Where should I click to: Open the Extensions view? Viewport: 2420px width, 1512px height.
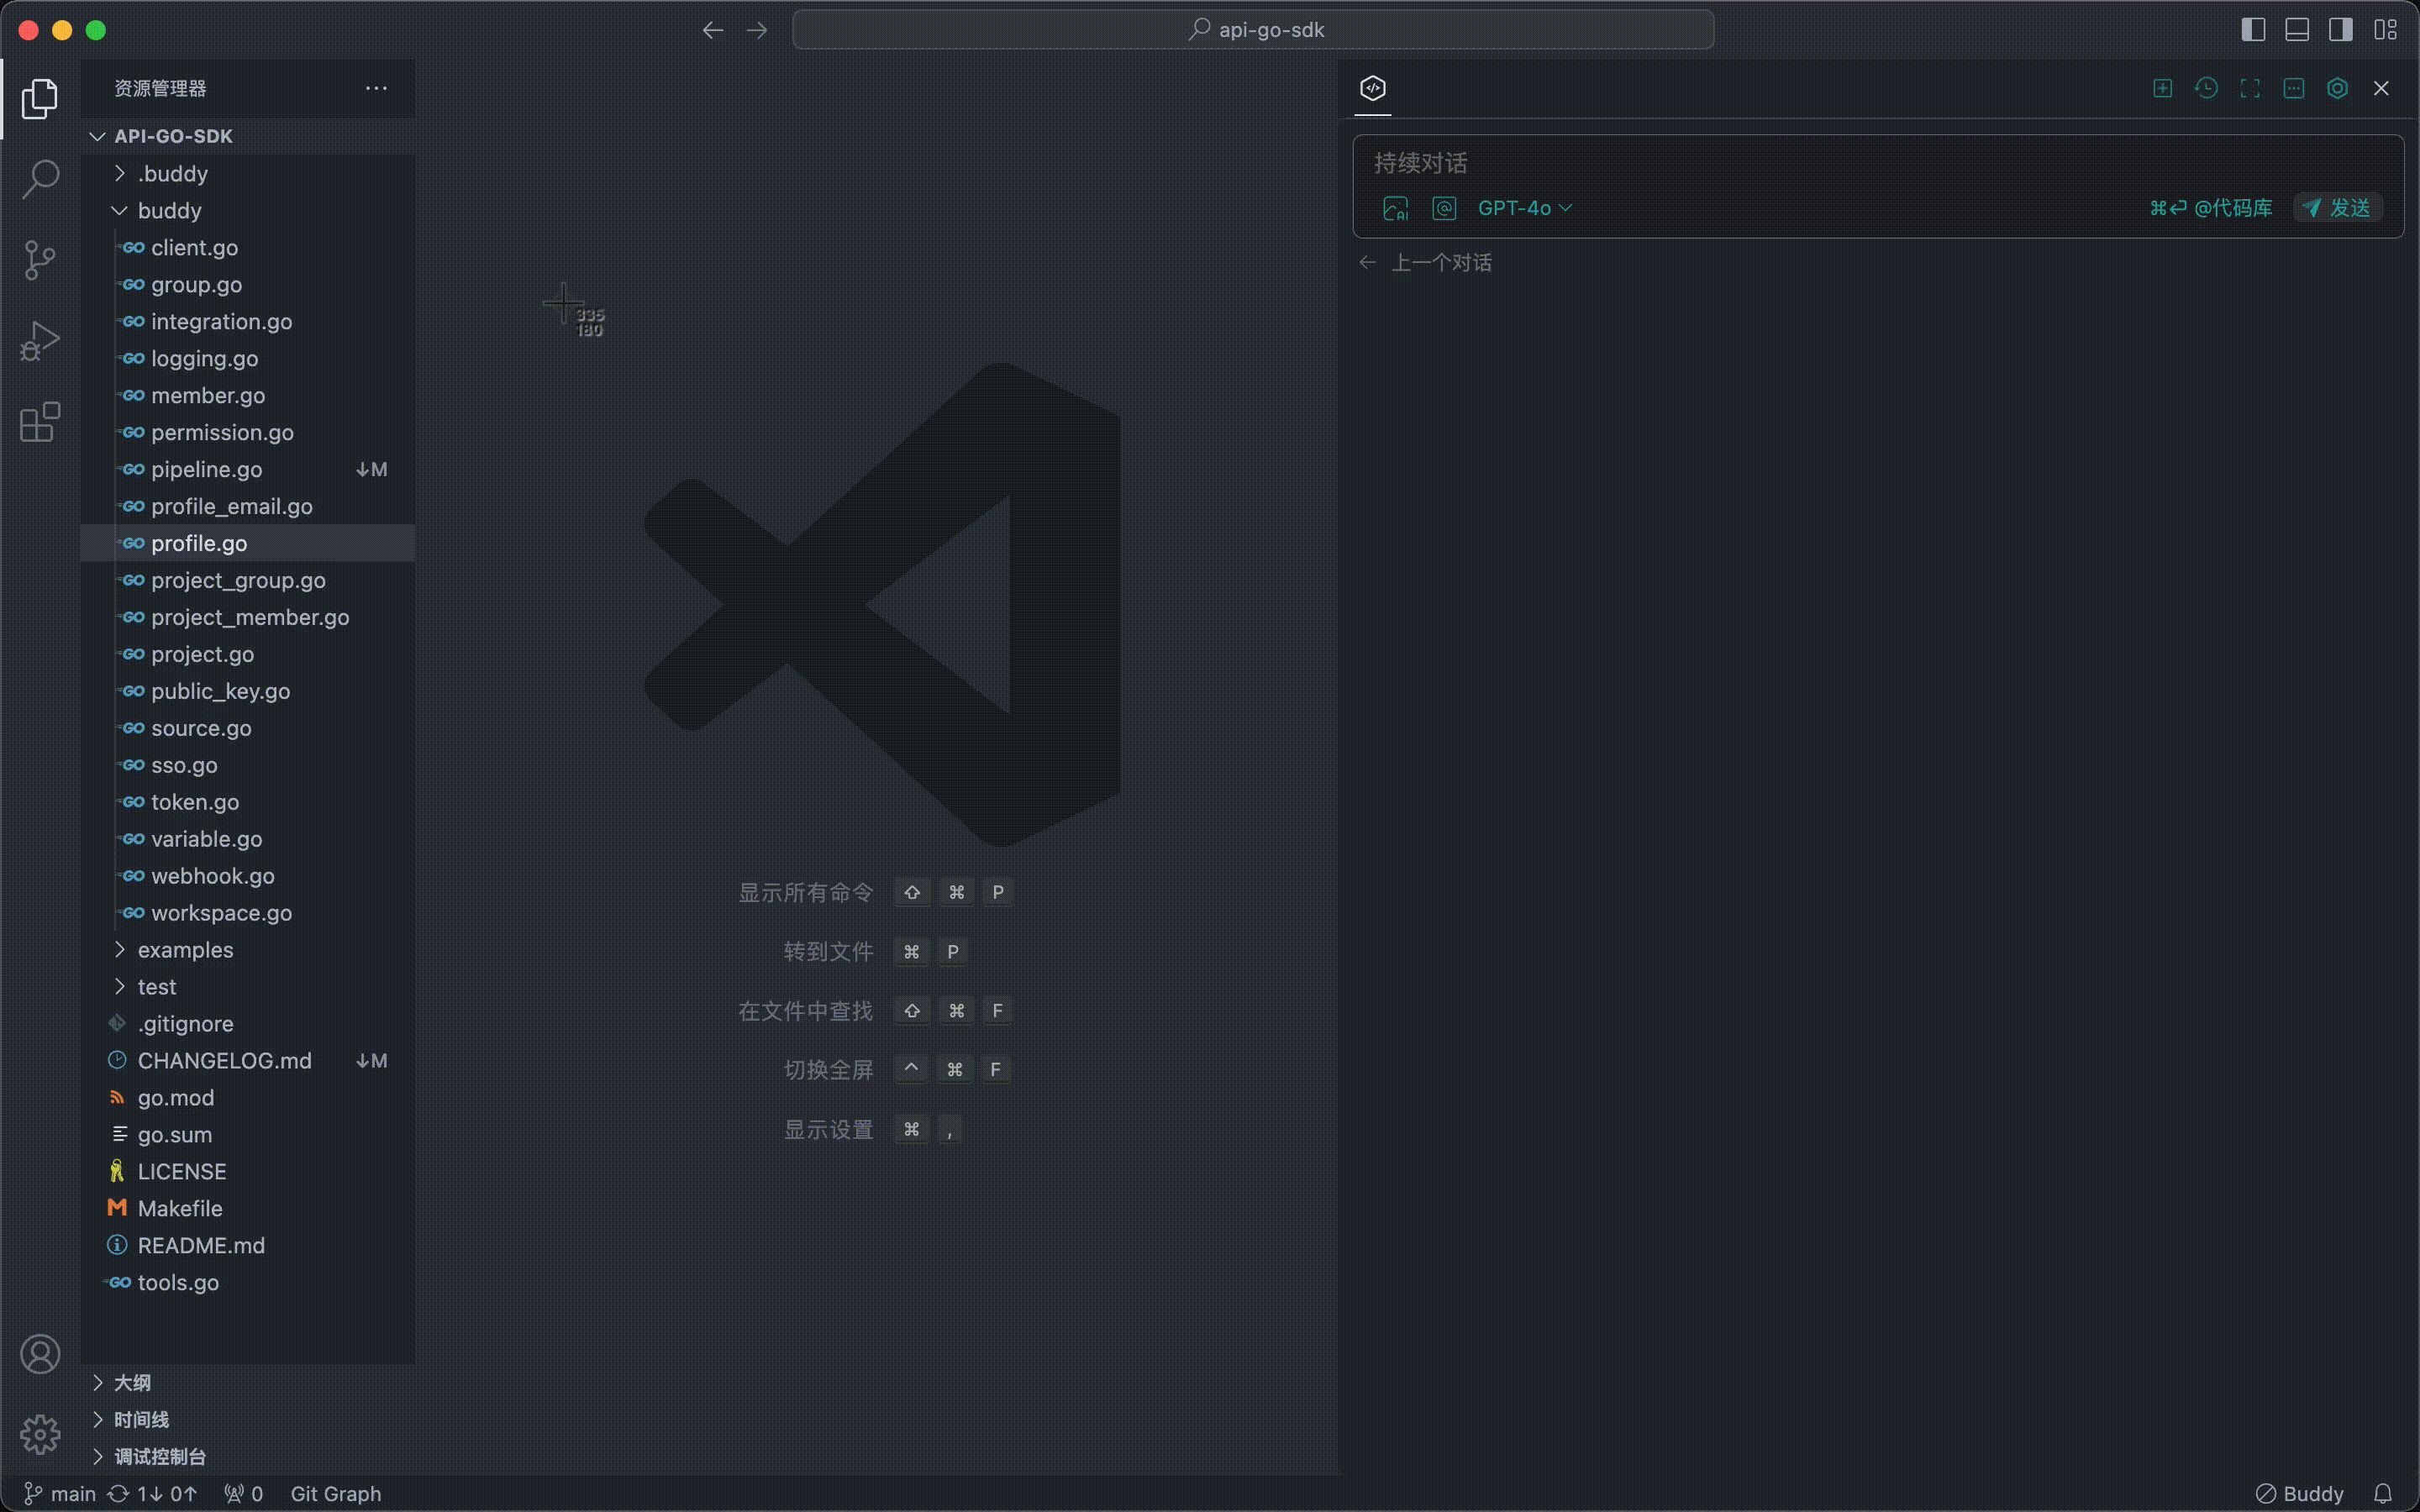pyautogui.click(x=40, y=422)
